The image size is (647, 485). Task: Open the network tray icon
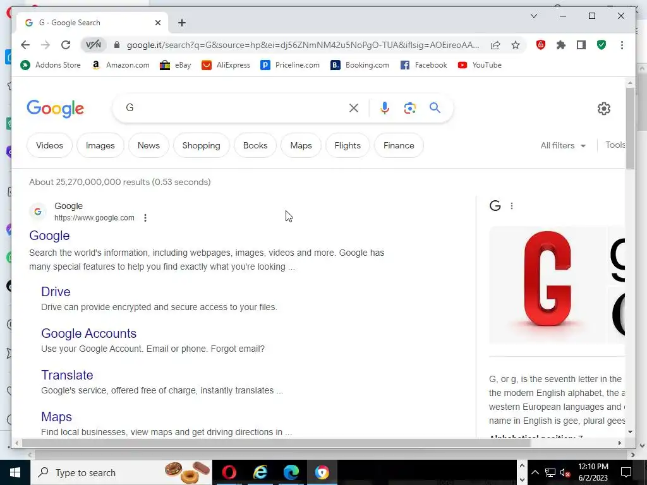click(x=550, y=472)
